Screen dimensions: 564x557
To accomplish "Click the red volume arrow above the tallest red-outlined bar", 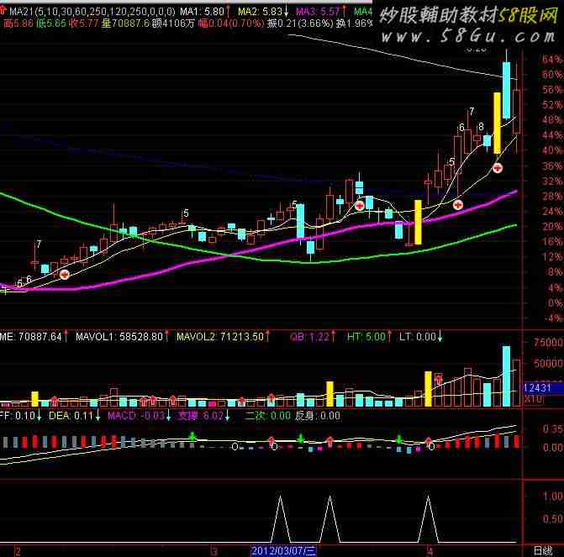I will point(439,379).
